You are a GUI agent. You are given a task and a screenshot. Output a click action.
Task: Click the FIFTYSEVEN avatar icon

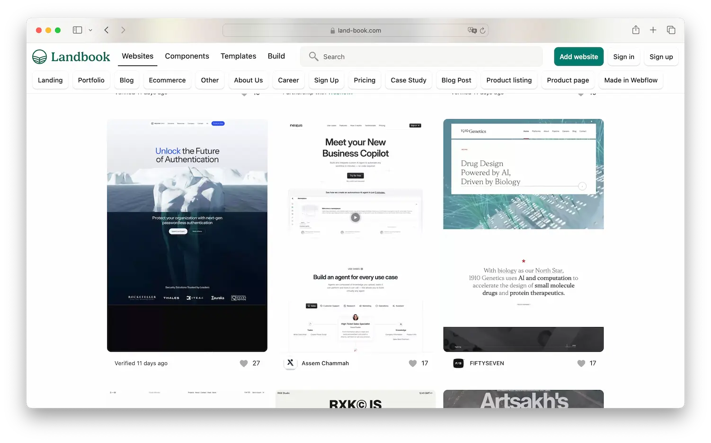[x=458, y=363]
